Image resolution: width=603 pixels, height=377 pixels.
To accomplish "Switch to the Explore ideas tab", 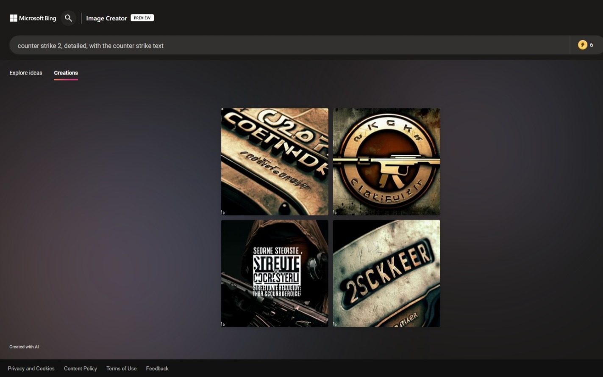I will click(26, 73).
